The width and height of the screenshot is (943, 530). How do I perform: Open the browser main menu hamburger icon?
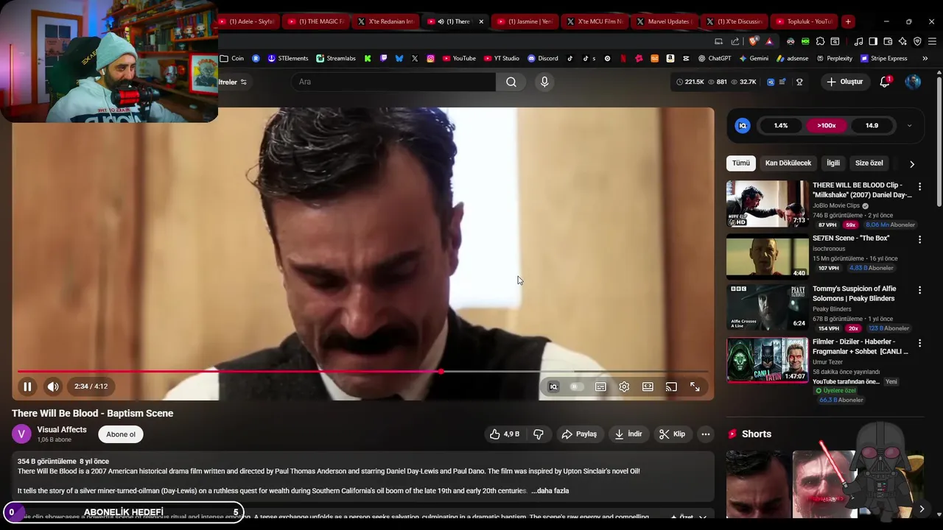(932, 41)
